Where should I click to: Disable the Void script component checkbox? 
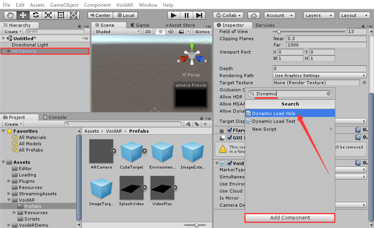tap(230, 163)
